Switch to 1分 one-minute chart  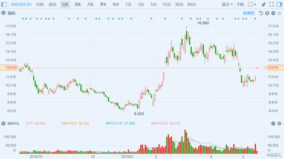click(128, 4)
